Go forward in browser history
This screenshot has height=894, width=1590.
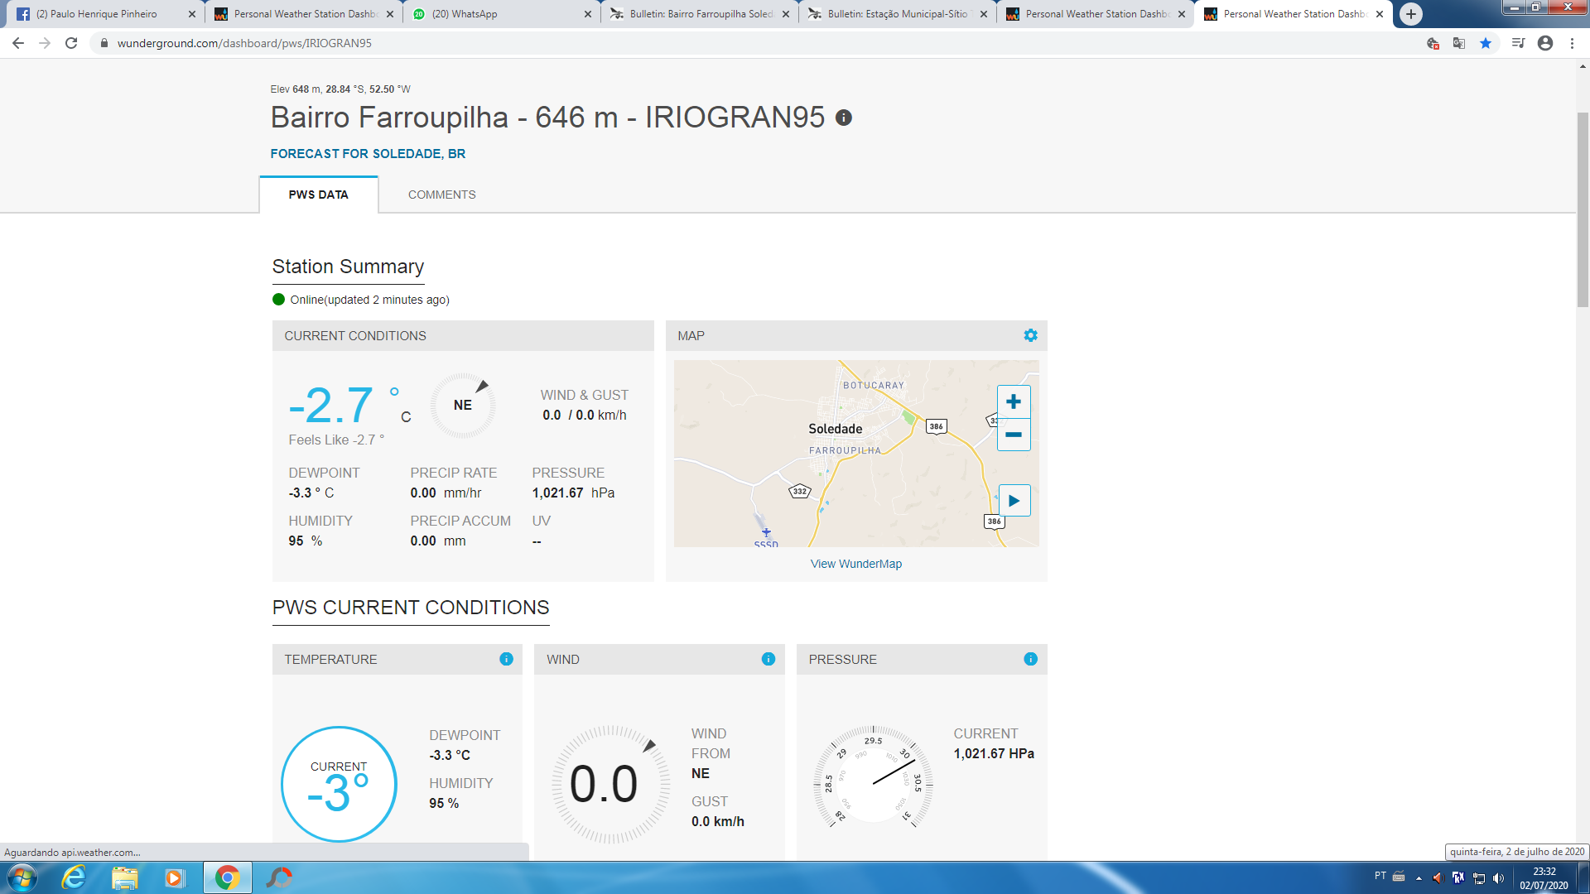pyautogui.click(x=45, y=43)
